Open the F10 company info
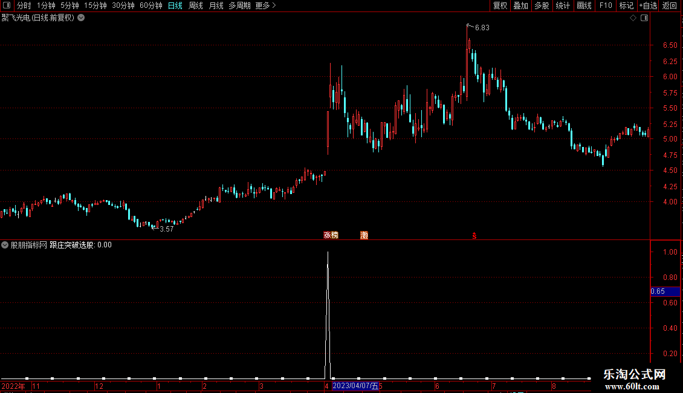 pyautogui.click(x=606, y=5)
